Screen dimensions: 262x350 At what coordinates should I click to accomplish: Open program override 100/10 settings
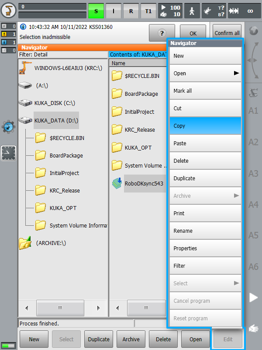170,10
